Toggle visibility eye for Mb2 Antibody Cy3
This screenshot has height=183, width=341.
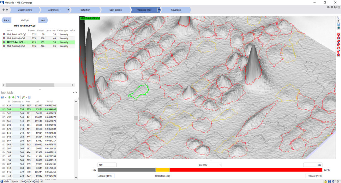click(4, 46)
